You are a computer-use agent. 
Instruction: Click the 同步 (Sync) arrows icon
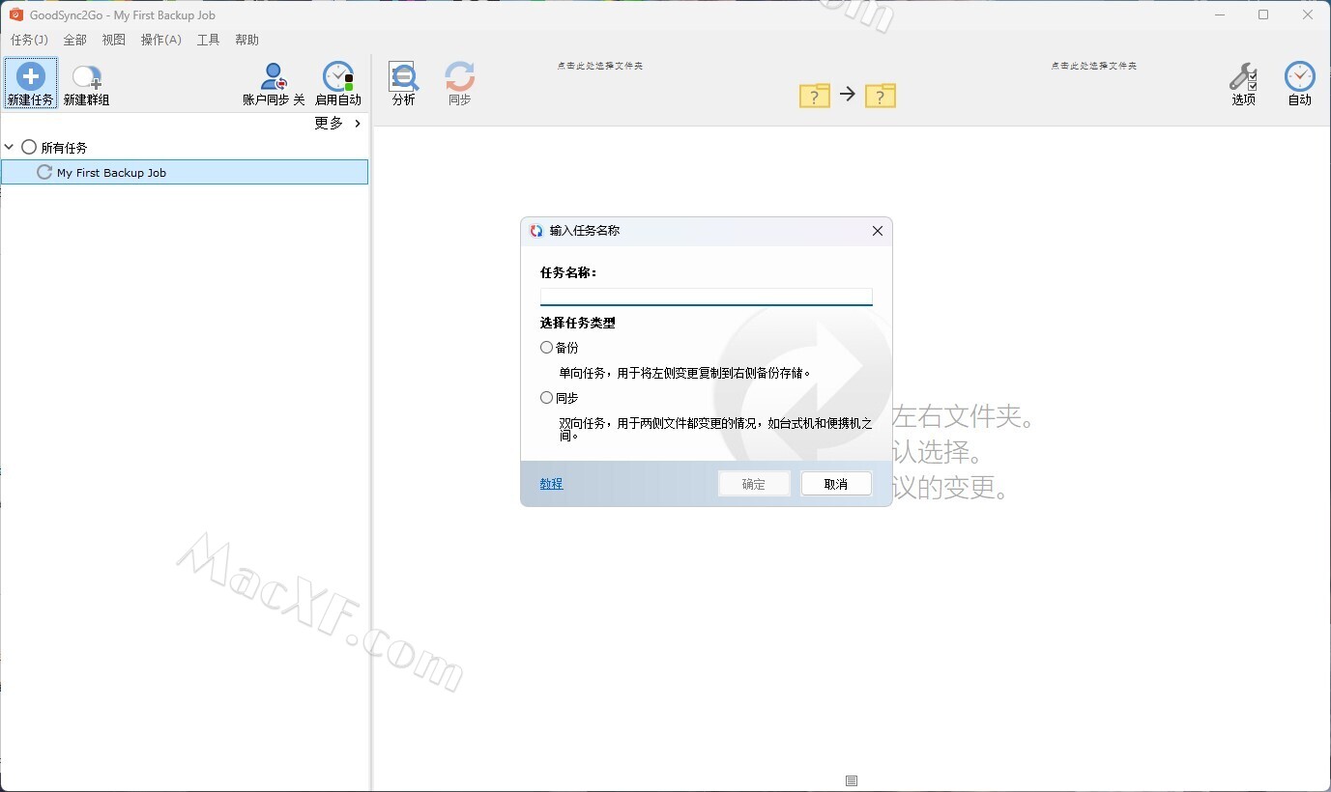(x=459, y=77)
